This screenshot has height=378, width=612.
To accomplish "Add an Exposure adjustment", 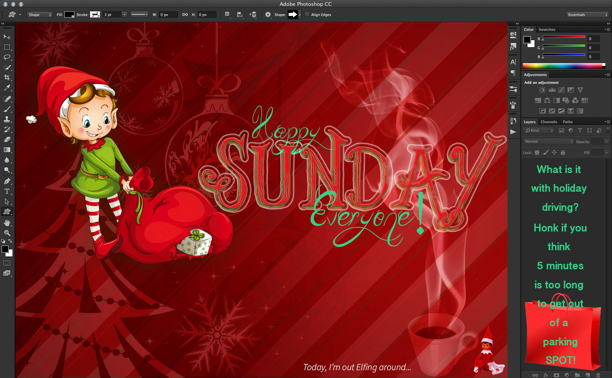I will point(571,90).
